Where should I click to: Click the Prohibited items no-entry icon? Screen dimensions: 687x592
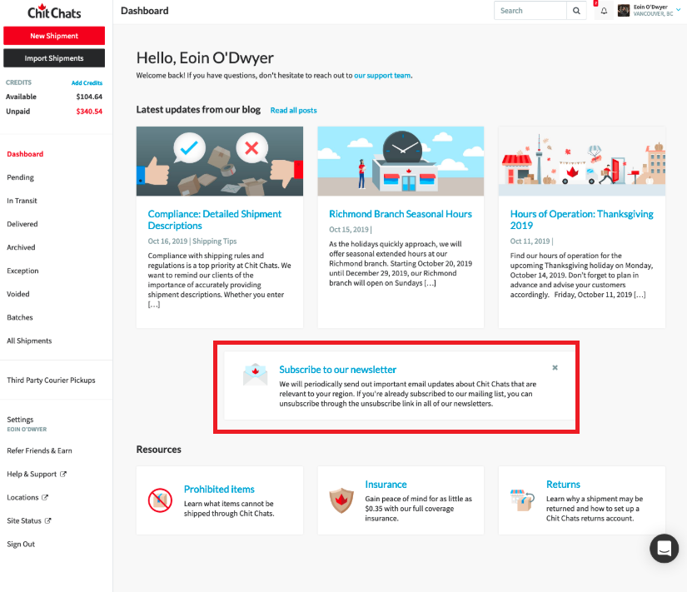160,500
